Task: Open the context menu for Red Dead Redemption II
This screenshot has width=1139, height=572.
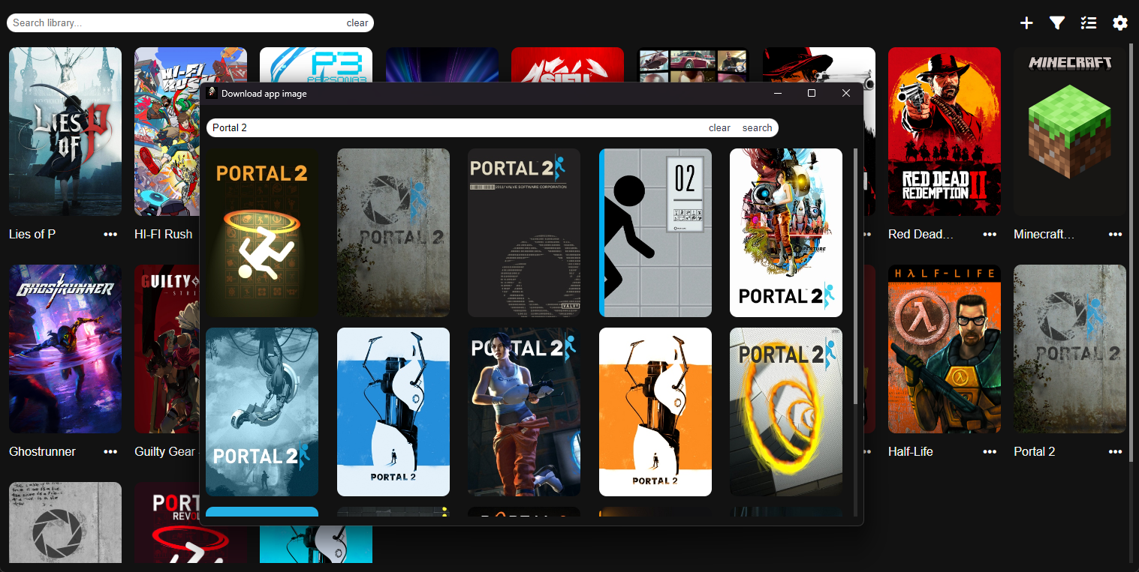Action: coord(989,234)
